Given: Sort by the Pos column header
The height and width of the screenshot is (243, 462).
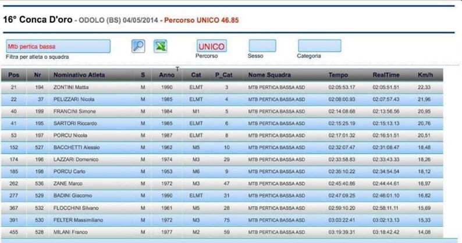Looking at the screenshot, I should [x=14, y=75].
